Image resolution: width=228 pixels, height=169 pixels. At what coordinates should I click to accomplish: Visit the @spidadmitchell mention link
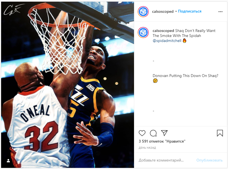click(x=167, y=41)
